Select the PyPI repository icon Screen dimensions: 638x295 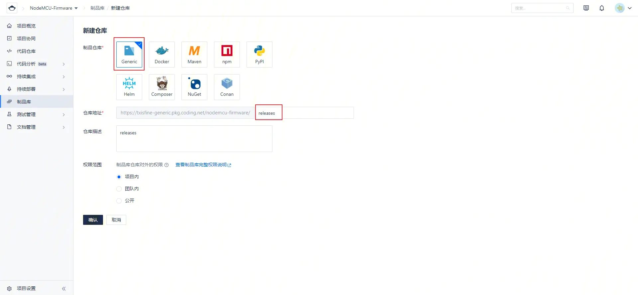(x=260, y=55)
